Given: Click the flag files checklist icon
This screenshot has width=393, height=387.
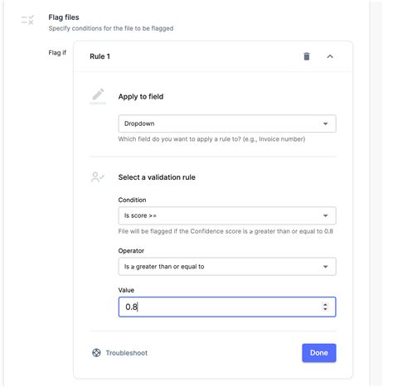Looking at the screenshot, I should (27, 20).
